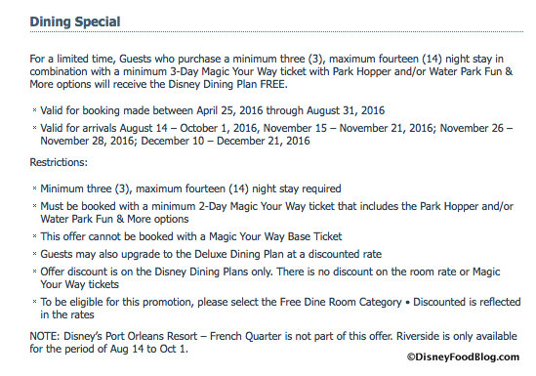The height and width of the screenshot is (376, 536).
Task: Click the bullet beside Minimum three night stay
Action: point(34,188)
